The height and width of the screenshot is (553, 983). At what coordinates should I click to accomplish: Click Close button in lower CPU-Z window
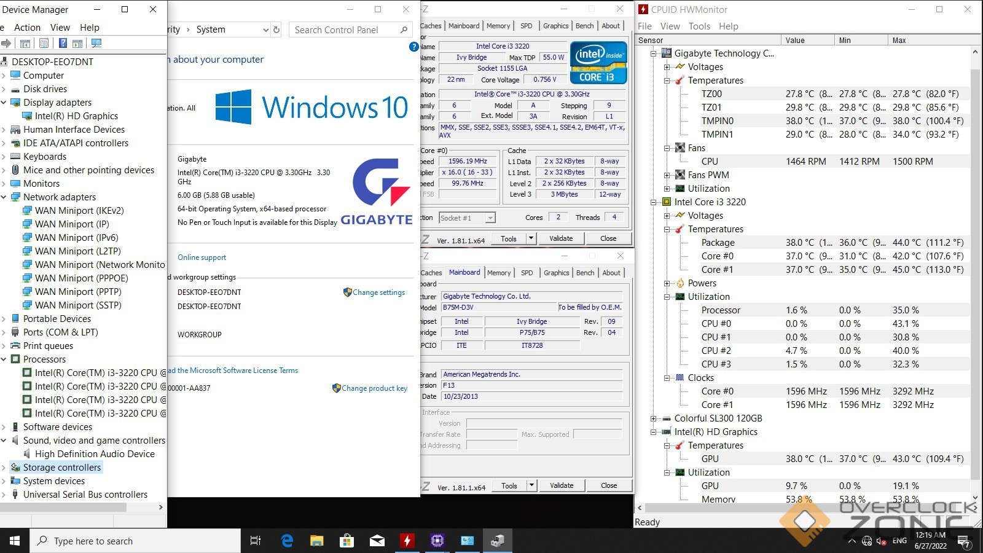[609, 485]
